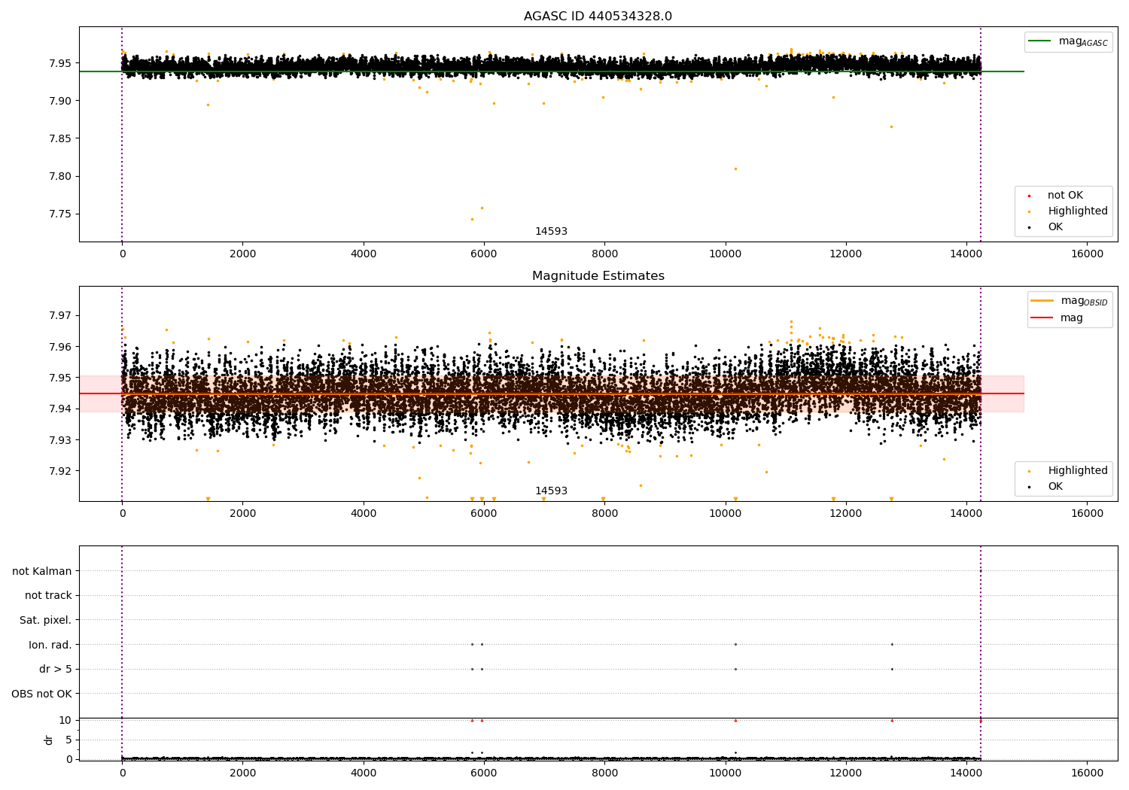Click the 'dr > 5' axis label
The width and height of the screenshot is (1129, 790).
tap(55, 670)
